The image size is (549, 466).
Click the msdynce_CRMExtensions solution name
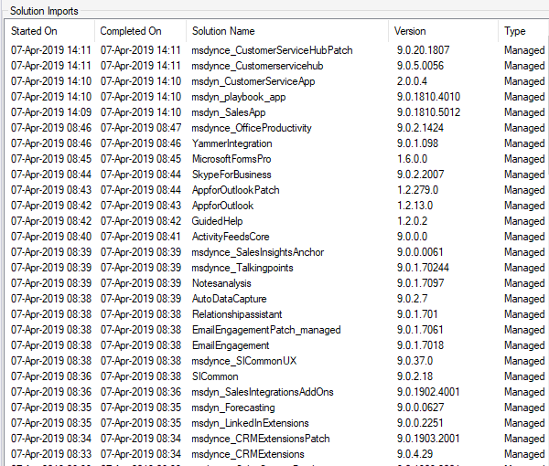(248, 454)
